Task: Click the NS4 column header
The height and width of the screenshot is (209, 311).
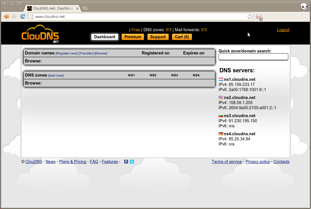Action: (196, 75)
